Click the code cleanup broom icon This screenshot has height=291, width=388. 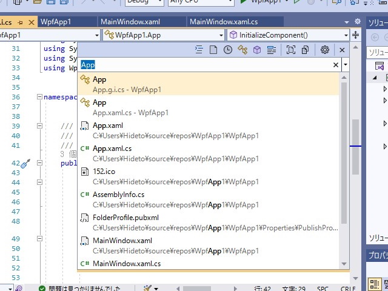coord(148,288)
